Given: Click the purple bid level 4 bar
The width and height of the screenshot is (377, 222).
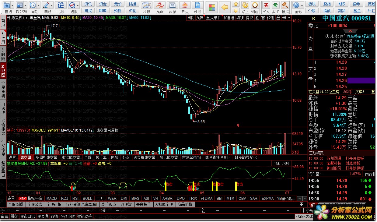Looking at the screenshot, I should point(361,80).
